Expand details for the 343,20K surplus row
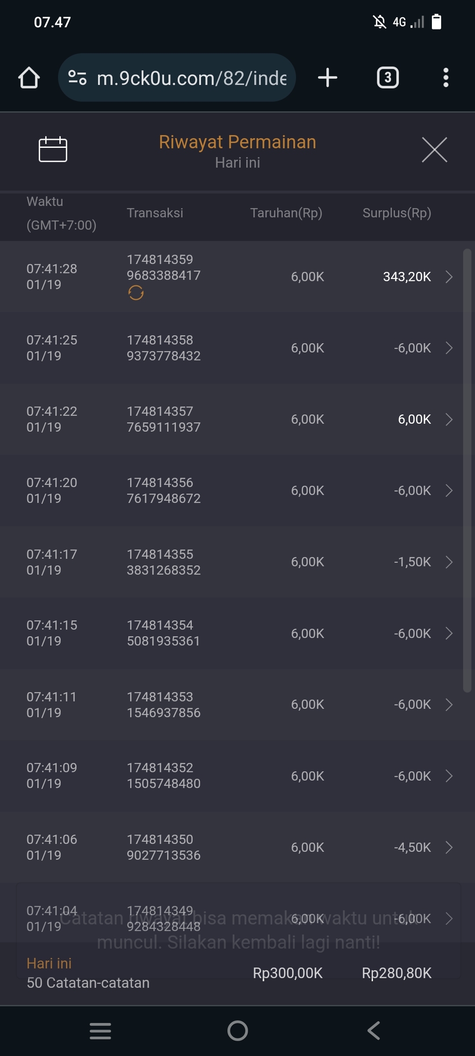 tap(449, 277)
